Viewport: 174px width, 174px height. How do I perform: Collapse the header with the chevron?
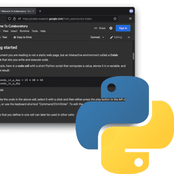tap(129, 37)
